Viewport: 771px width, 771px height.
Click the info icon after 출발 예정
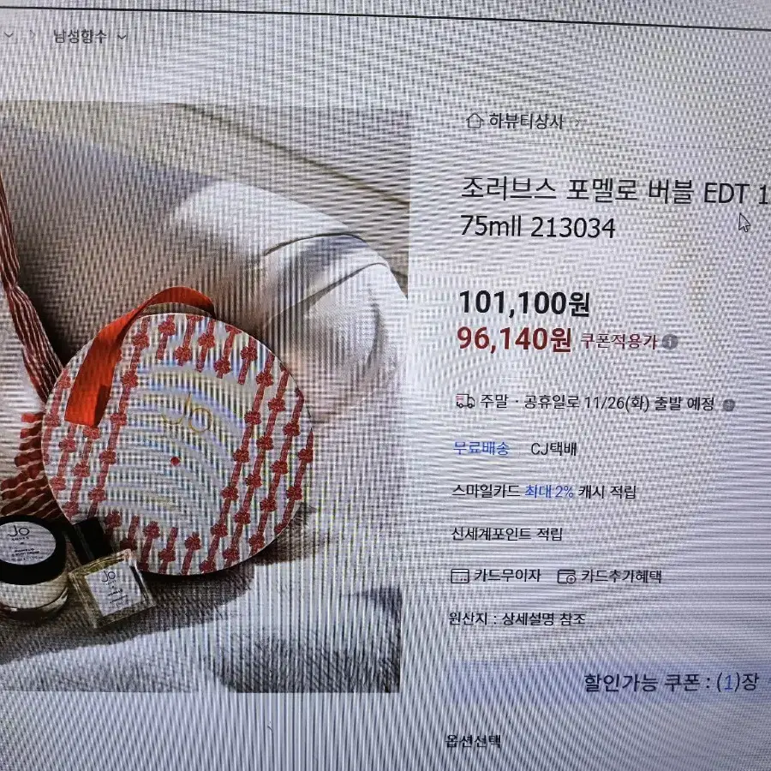728,405
